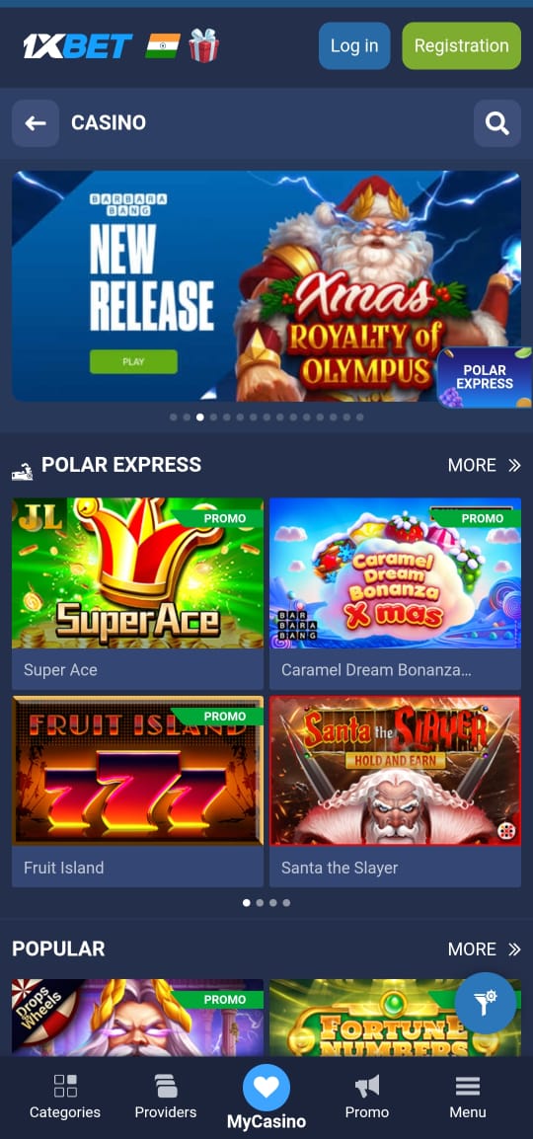
Task: Tap the Polar Express floating badge
Action: [x=485, y=377]
